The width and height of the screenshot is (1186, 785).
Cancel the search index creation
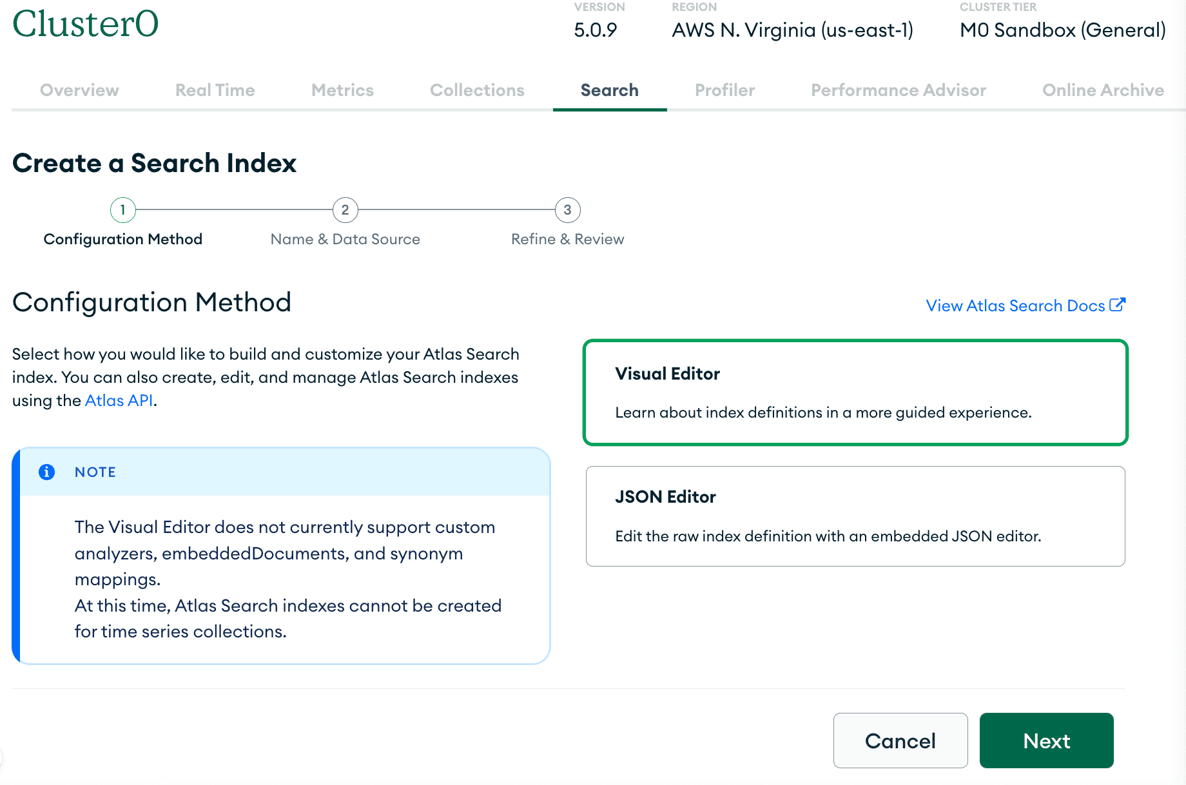[x=900, y=741]
